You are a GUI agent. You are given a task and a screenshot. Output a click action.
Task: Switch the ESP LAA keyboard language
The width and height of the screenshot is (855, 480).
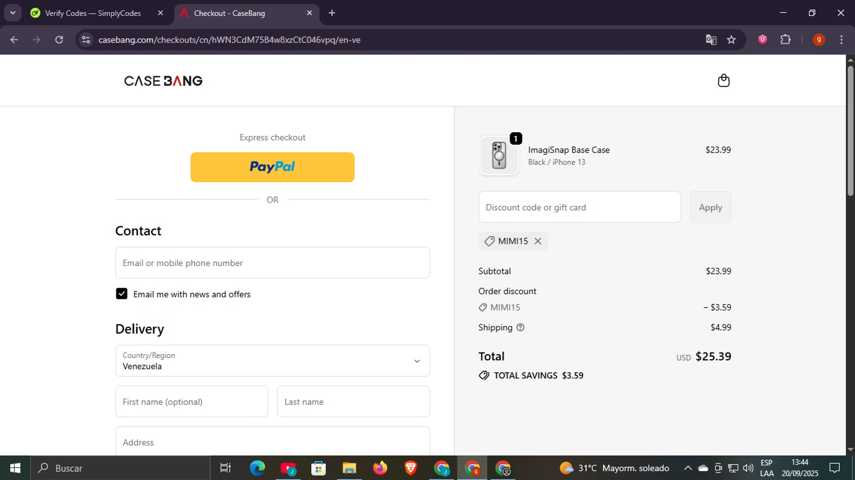pos(767,468)
